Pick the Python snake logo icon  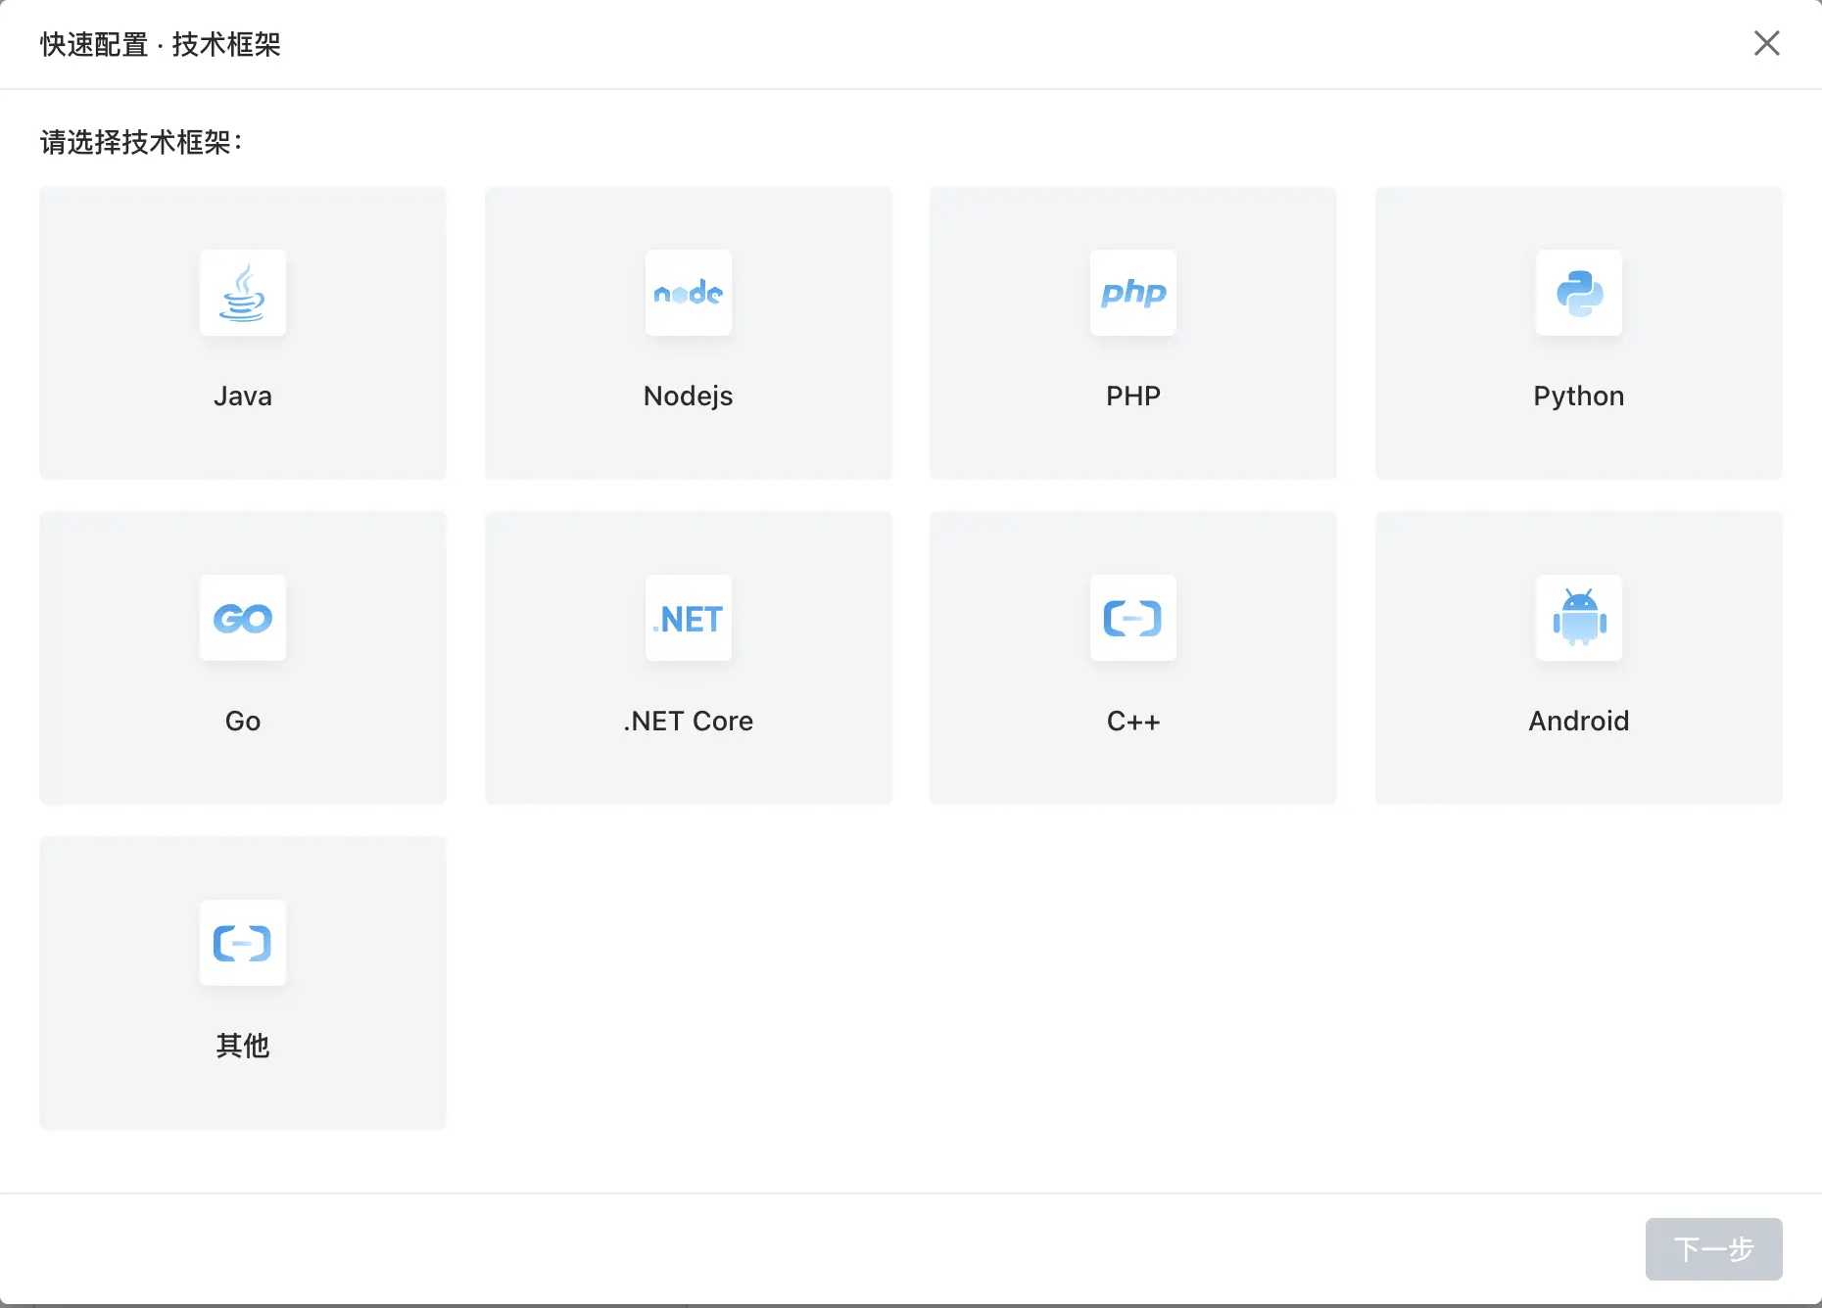1579,293
